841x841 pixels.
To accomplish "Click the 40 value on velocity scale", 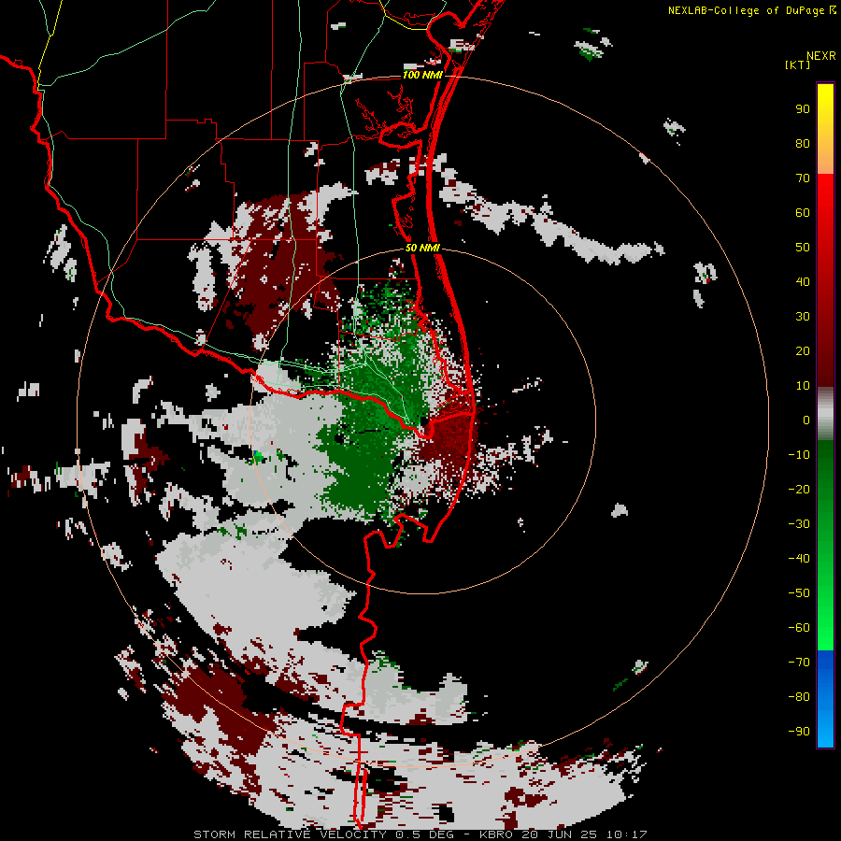I will pyautogui.click(x=803, y=282).
